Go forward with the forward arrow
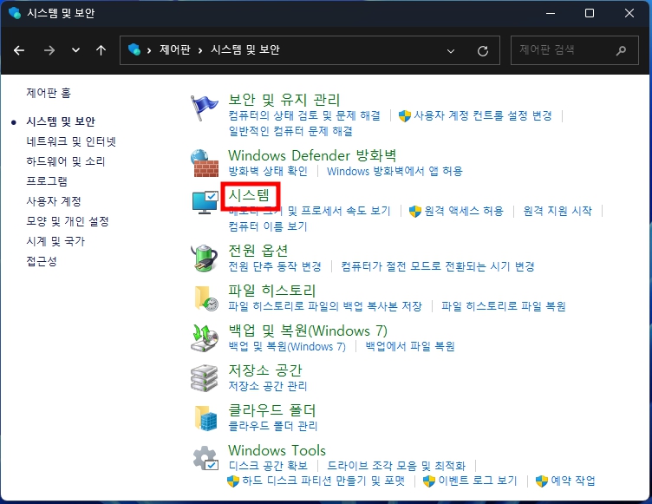 pos(49,50)
